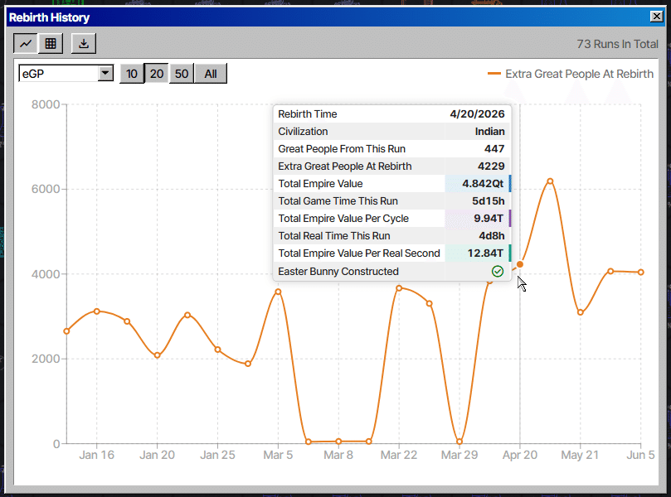The width and height of the screenshot is (671, 497).
Task: Toggle Extra Great People At Rebirth legend
Action: pos(571,74)
